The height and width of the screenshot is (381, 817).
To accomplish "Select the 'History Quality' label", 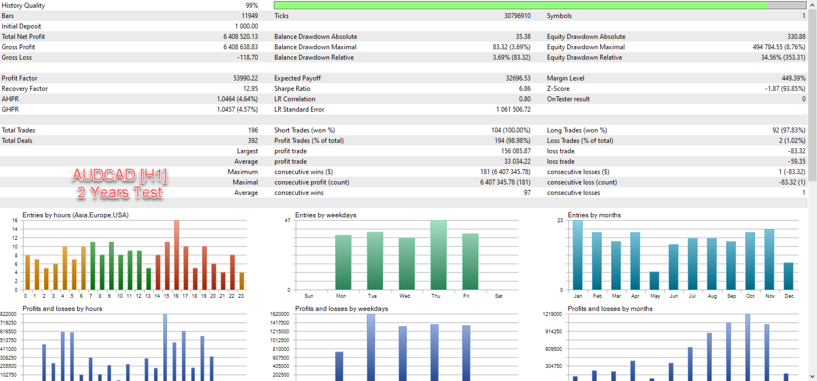I will tap(24, 5).
